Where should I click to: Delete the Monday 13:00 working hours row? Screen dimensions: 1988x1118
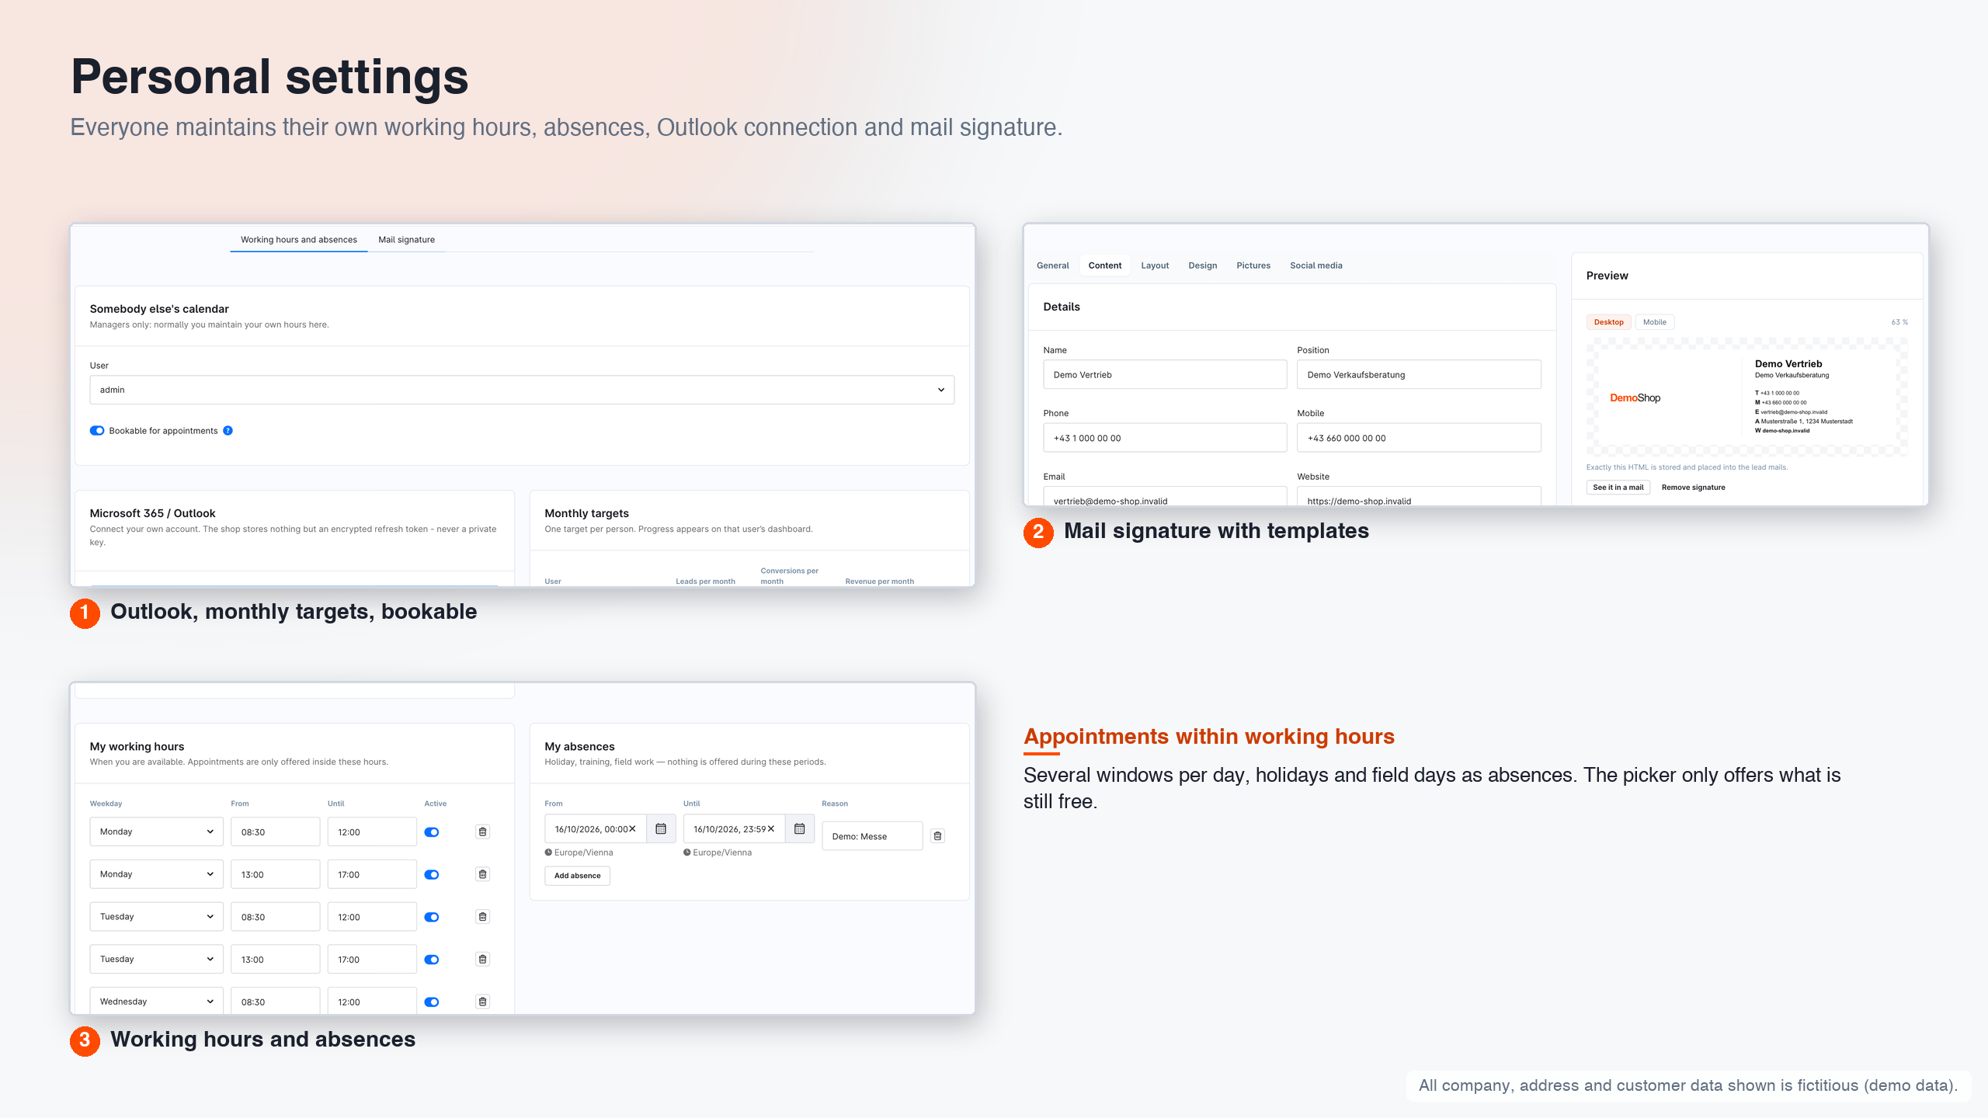coord(482,874)
